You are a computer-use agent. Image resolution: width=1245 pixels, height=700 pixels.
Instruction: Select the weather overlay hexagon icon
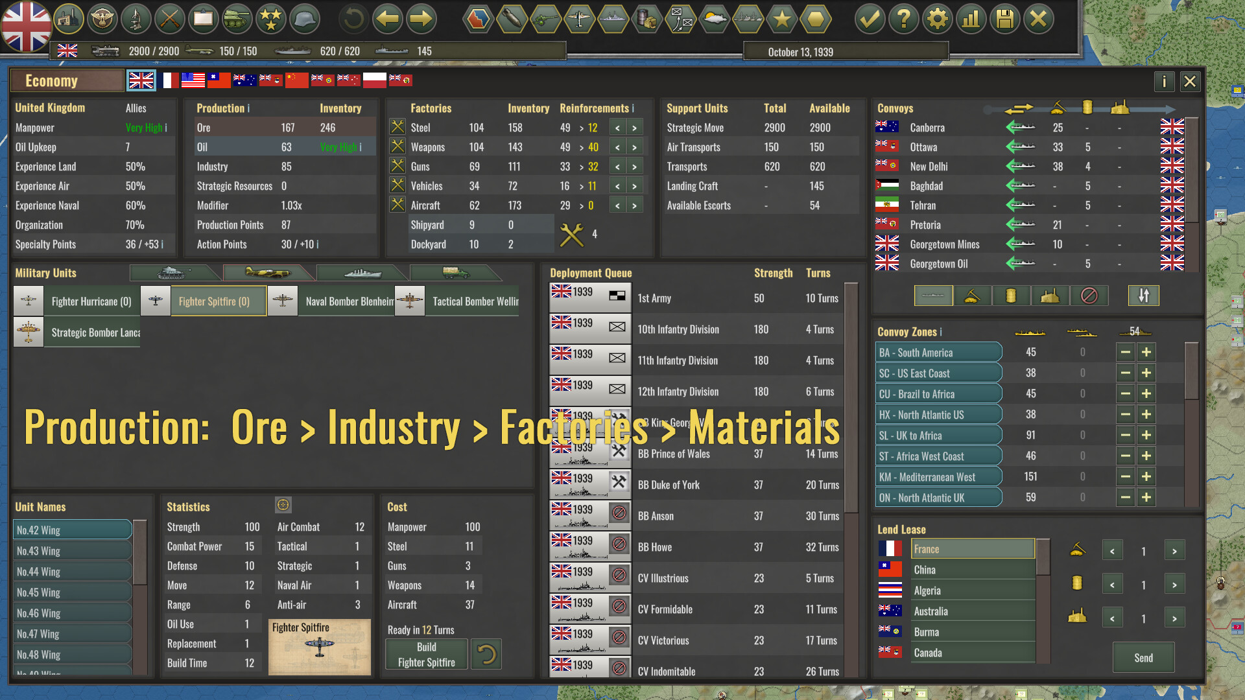[714, 19]
